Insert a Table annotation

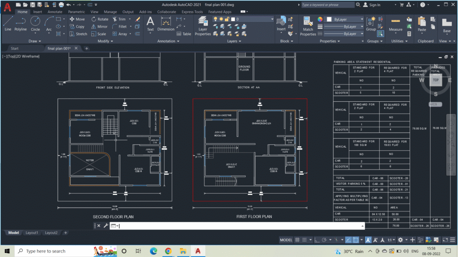click(x=184, y=34)
